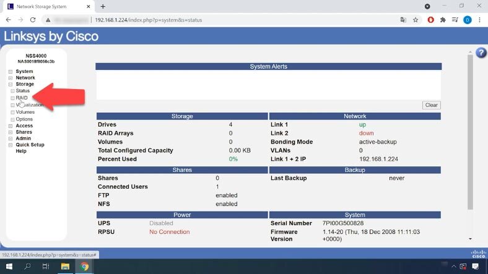Click the 'Linksys by Cisco' header title
Image resolution: width=488 pixels, height=274 pixels.
coord(51,36)
